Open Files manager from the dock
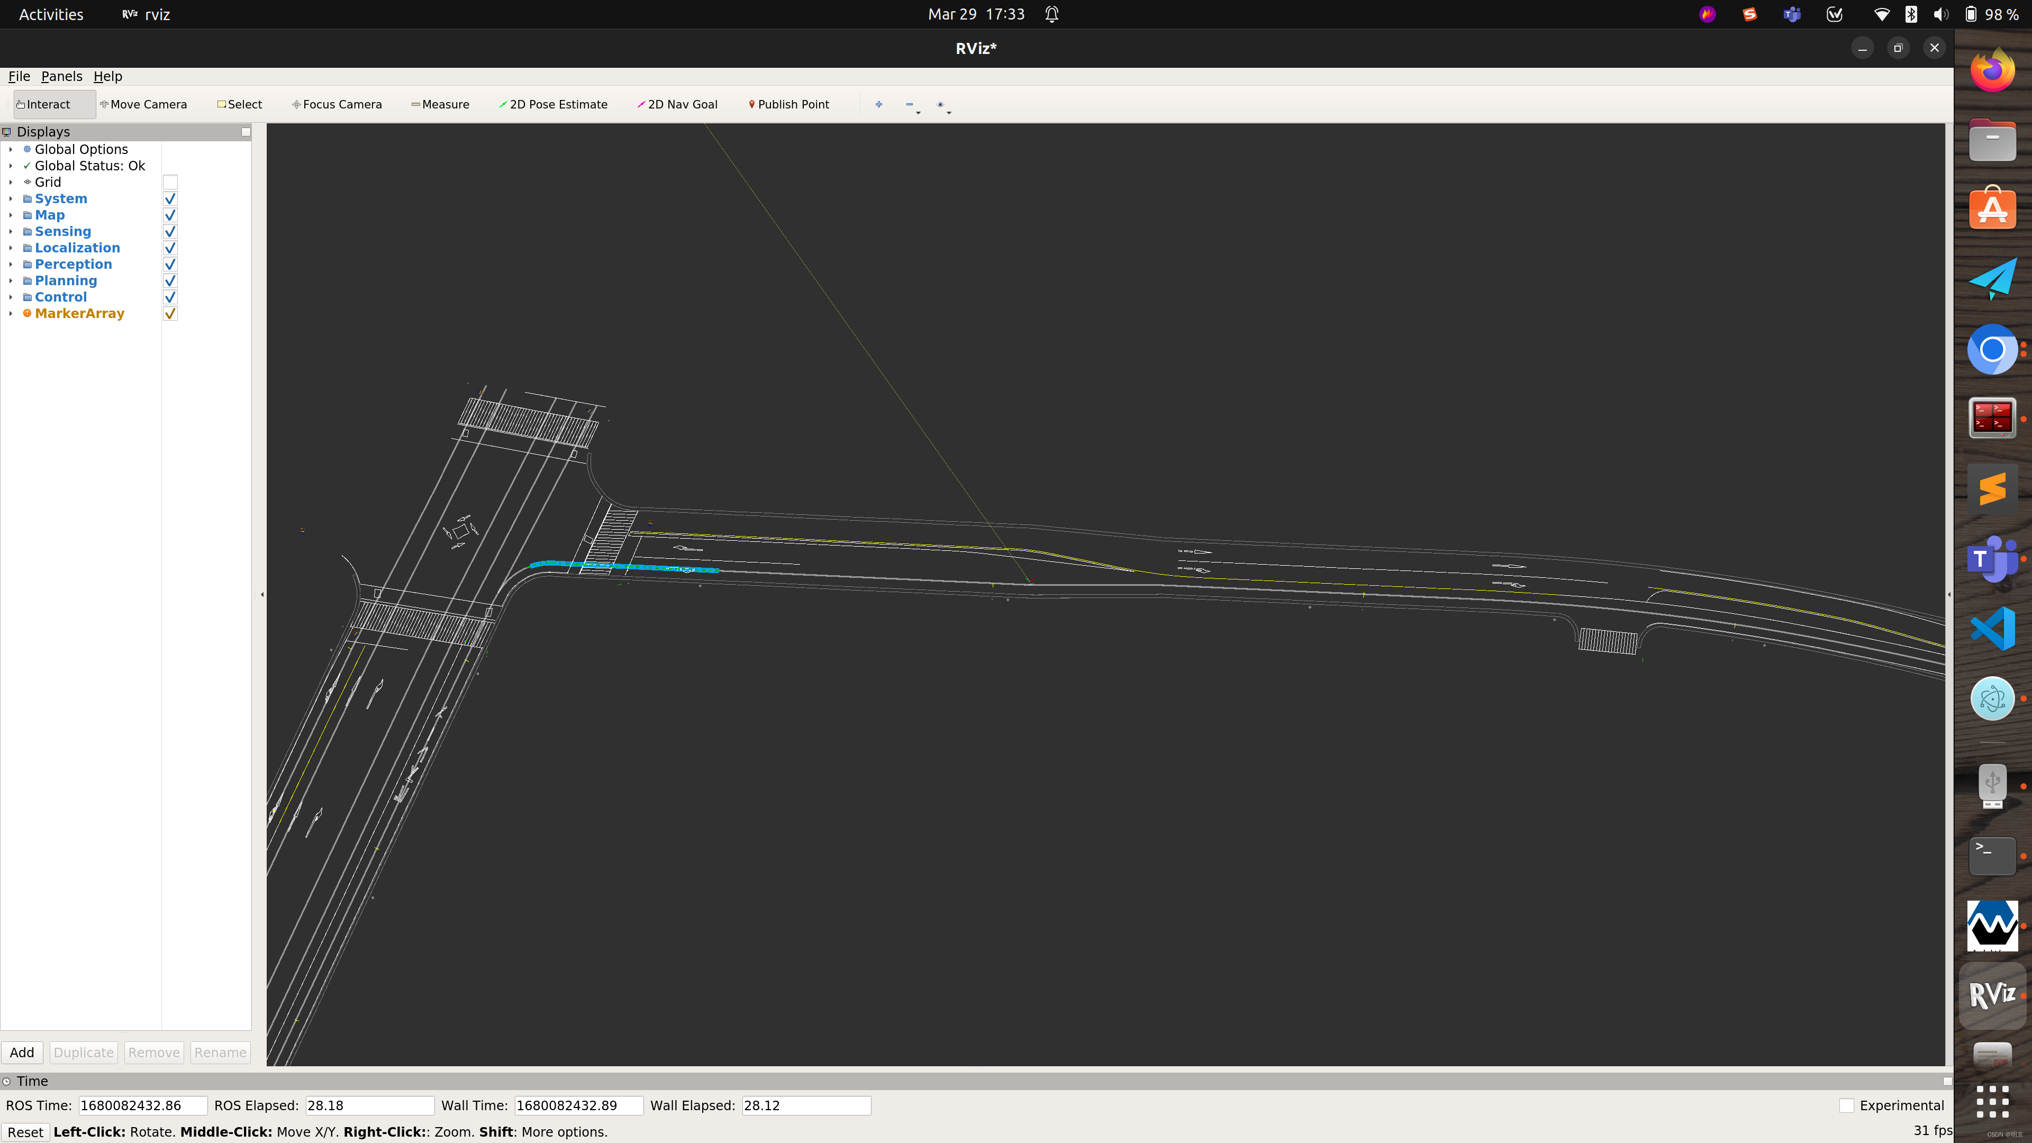 coord(1992,140)
